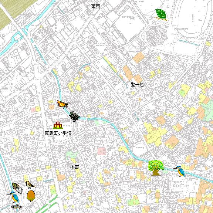
Task: Click the black turtle icon on the canal
Action: pos(74,116)
